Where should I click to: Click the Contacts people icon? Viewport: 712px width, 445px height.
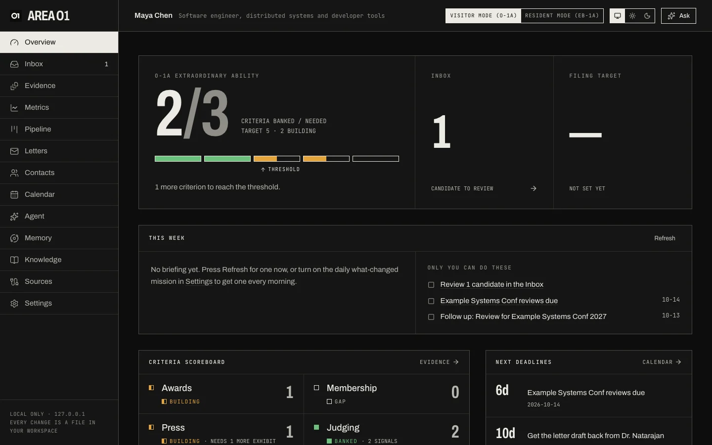14,173
